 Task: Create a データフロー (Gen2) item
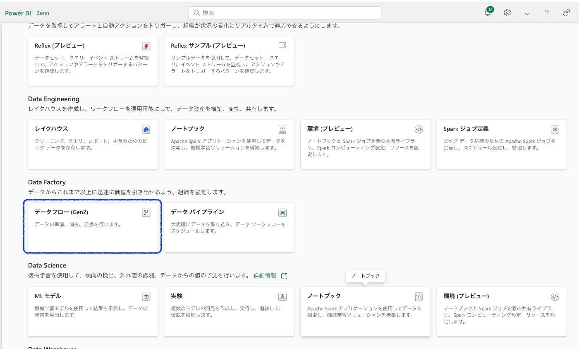[93, 227]
